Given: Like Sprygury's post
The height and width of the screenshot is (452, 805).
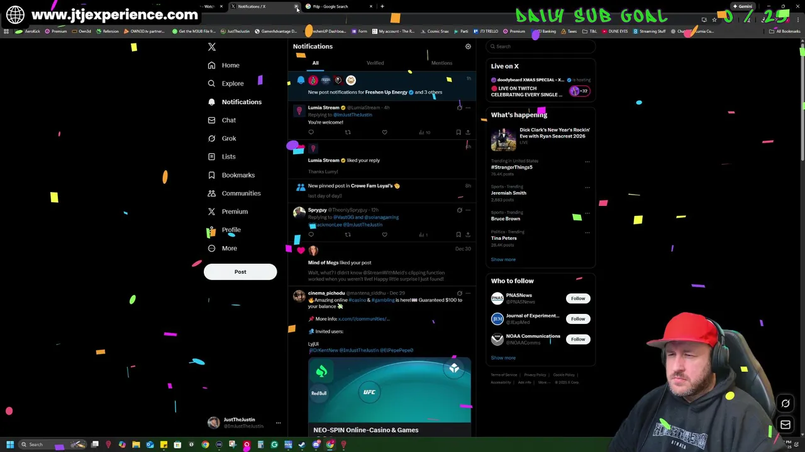Looking at the screenshot, I should coord(384,235).
